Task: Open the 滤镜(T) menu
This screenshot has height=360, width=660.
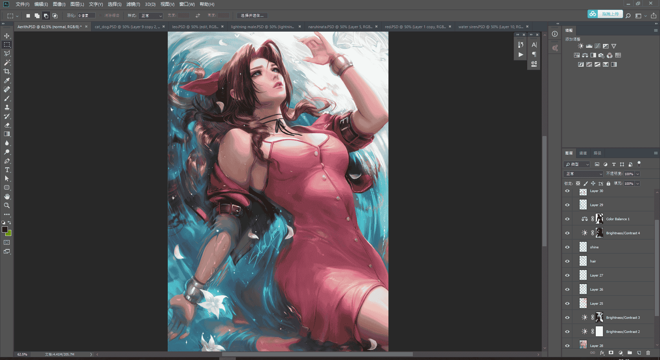Action: tap(133, 4)
